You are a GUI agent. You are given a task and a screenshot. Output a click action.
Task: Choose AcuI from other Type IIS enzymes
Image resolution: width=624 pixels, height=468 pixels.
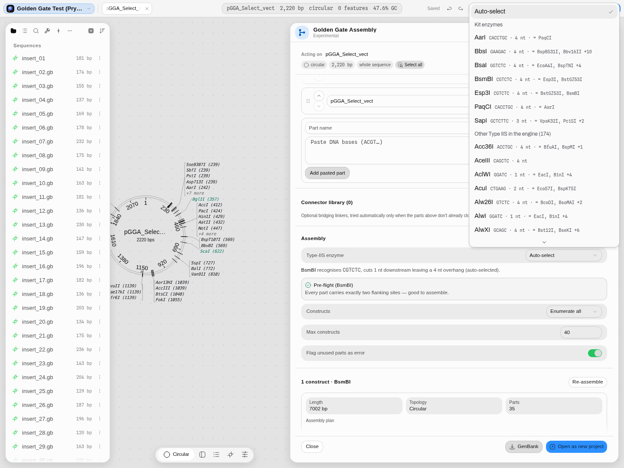click(x=544, y=188)
